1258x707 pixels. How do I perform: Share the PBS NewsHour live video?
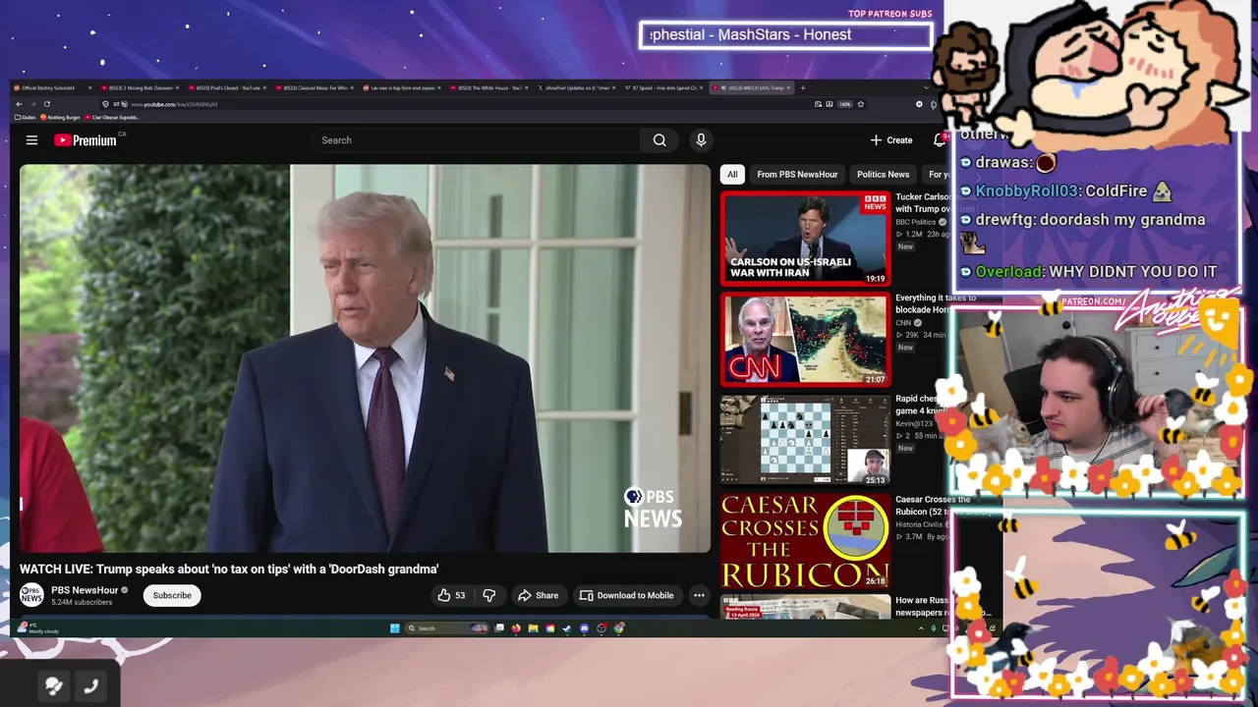click(x=539, y=595)
